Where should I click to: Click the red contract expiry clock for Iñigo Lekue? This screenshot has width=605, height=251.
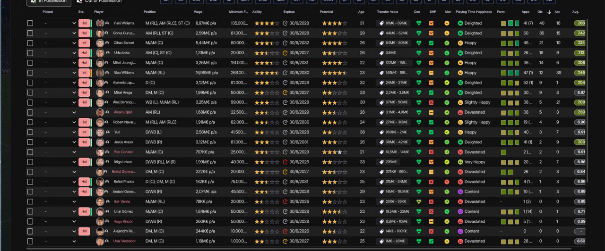pos(285,162)
